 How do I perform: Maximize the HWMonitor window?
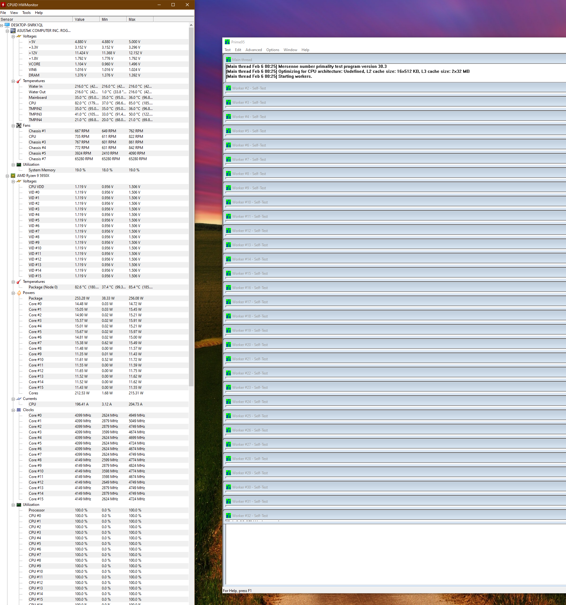(173, 5)
